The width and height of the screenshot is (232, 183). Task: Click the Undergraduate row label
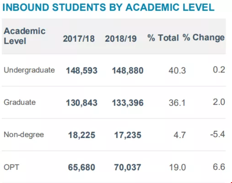pyautogui.click(x=29, y=70)
